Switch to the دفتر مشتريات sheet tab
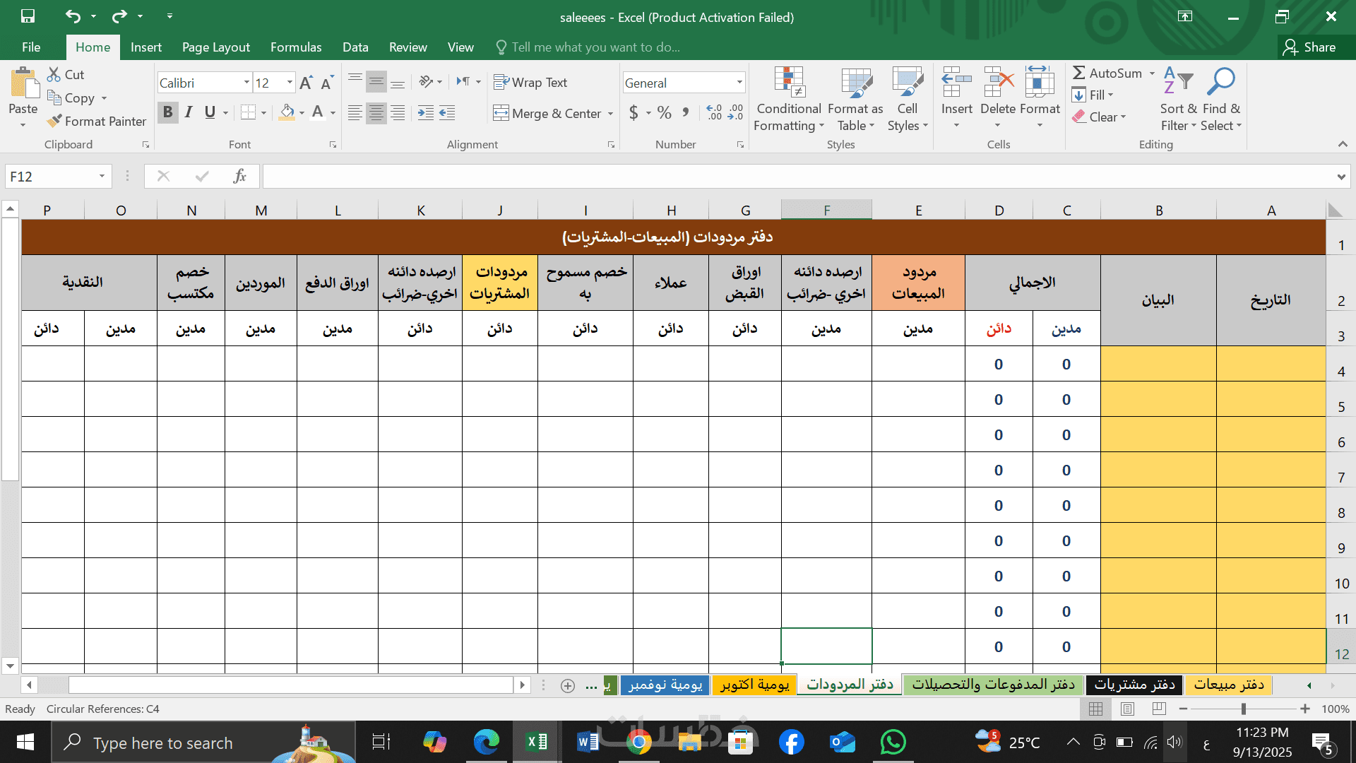Screen dimensions: 1356x763 click(x=1134, y=685)
